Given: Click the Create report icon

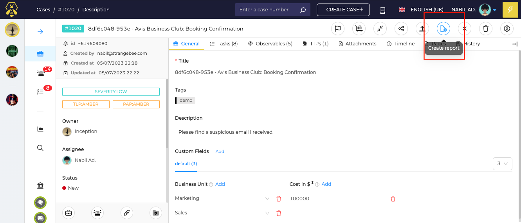Looking at the screenshot, I should point(443,29).
